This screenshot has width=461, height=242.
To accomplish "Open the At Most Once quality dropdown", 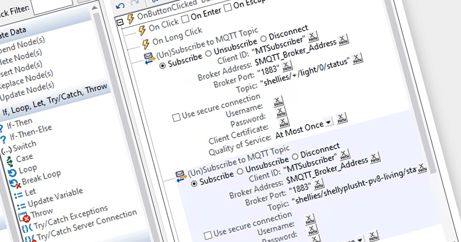I will [328, 123].
